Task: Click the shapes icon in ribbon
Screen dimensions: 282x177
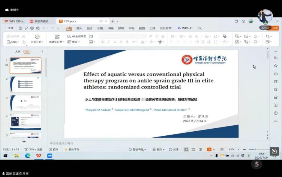Action: coord(237,36)
